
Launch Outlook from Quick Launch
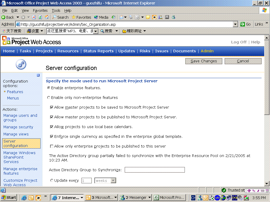point(31,198)
